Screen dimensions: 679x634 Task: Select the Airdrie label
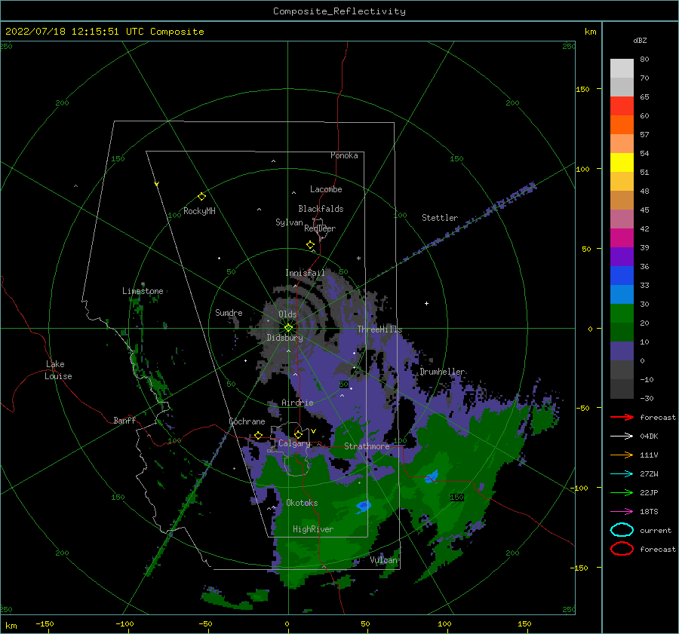pyautogui.click(x=297, y=403)
